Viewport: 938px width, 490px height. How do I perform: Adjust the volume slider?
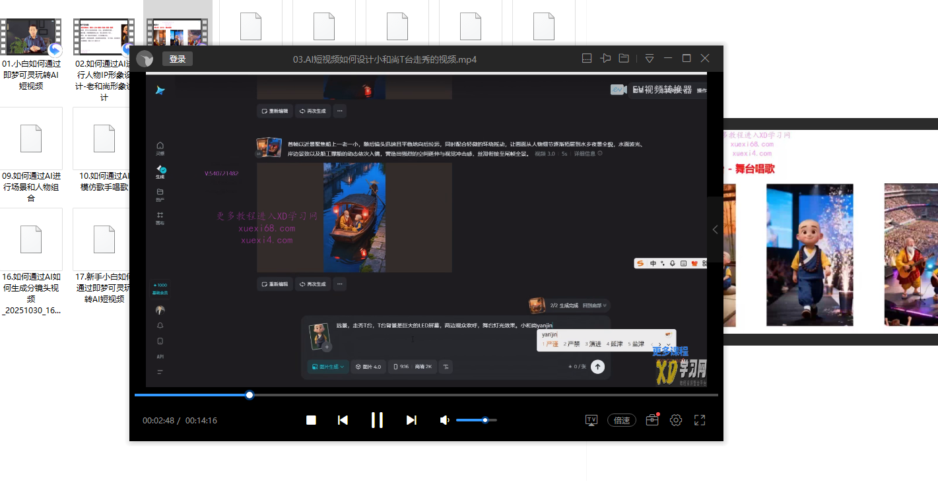(476, 420)
